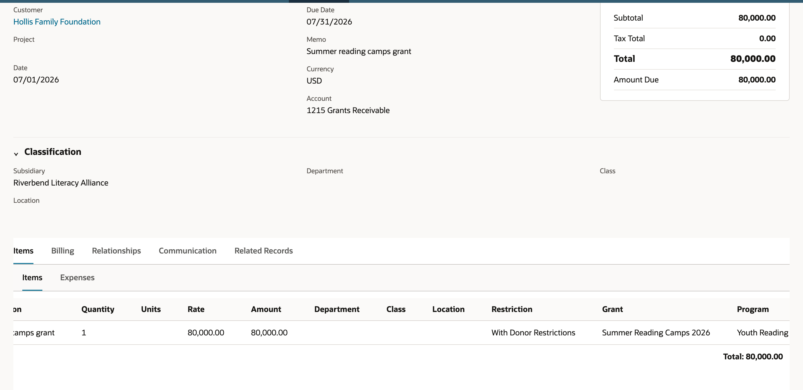The image size is (803, 390).
Task: Click the Units column header
Action: click(x=151, y=309)
